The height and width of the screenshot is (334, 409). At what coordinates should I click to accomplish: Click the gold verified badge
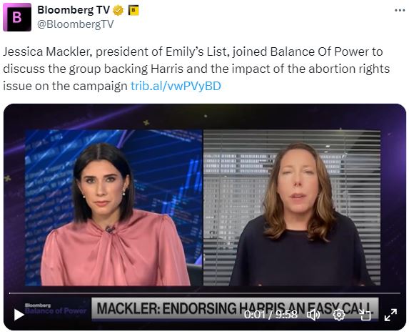118,11
